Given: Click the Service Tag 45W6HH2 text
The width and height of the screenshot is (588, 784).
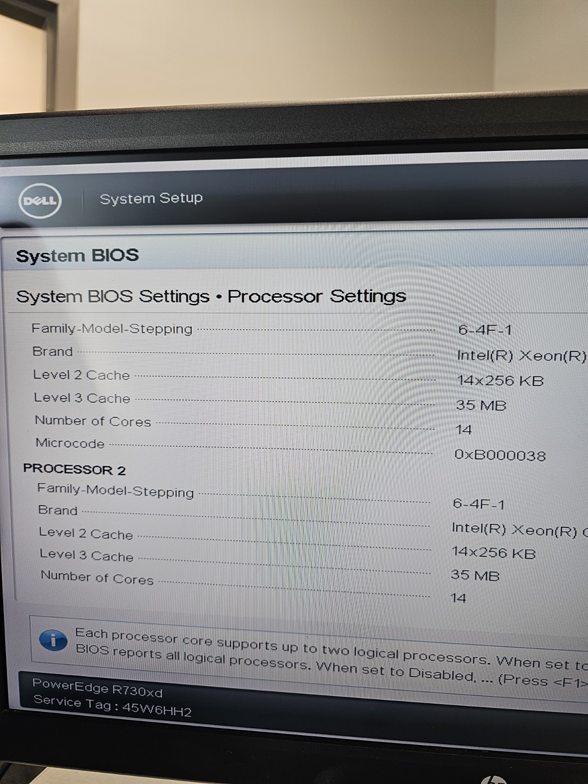Looking at the screenshot, I should (112, 706).
